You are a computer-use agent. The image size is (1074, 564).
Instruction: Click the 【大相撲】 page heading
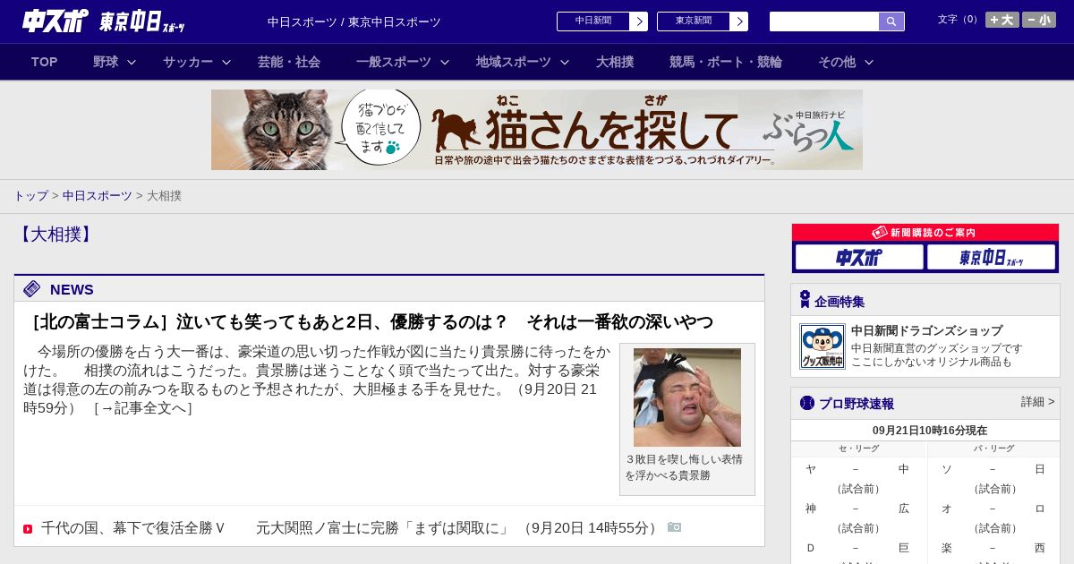[55, 235]
